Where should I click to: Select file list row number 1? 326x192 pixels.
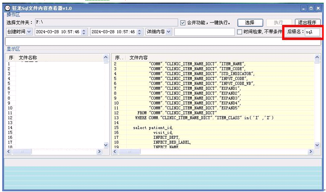tap(55, 64)
